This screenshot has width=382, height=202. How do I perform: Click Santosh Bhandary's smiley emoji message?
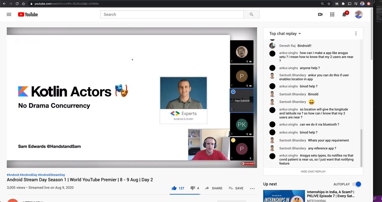[x=312, y=102]
